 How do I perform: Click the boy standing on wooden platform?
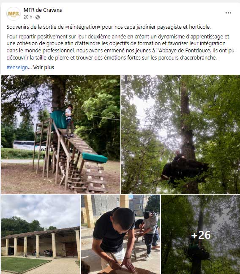click(x=69, y=121)
